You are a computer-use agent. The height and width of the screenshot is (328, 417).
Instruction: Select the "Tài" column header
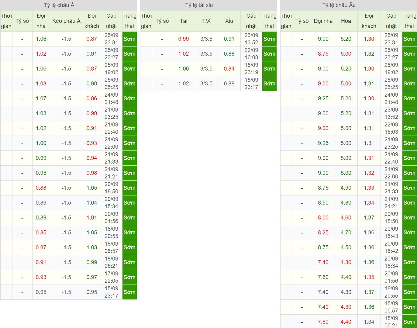pos(184,21)
